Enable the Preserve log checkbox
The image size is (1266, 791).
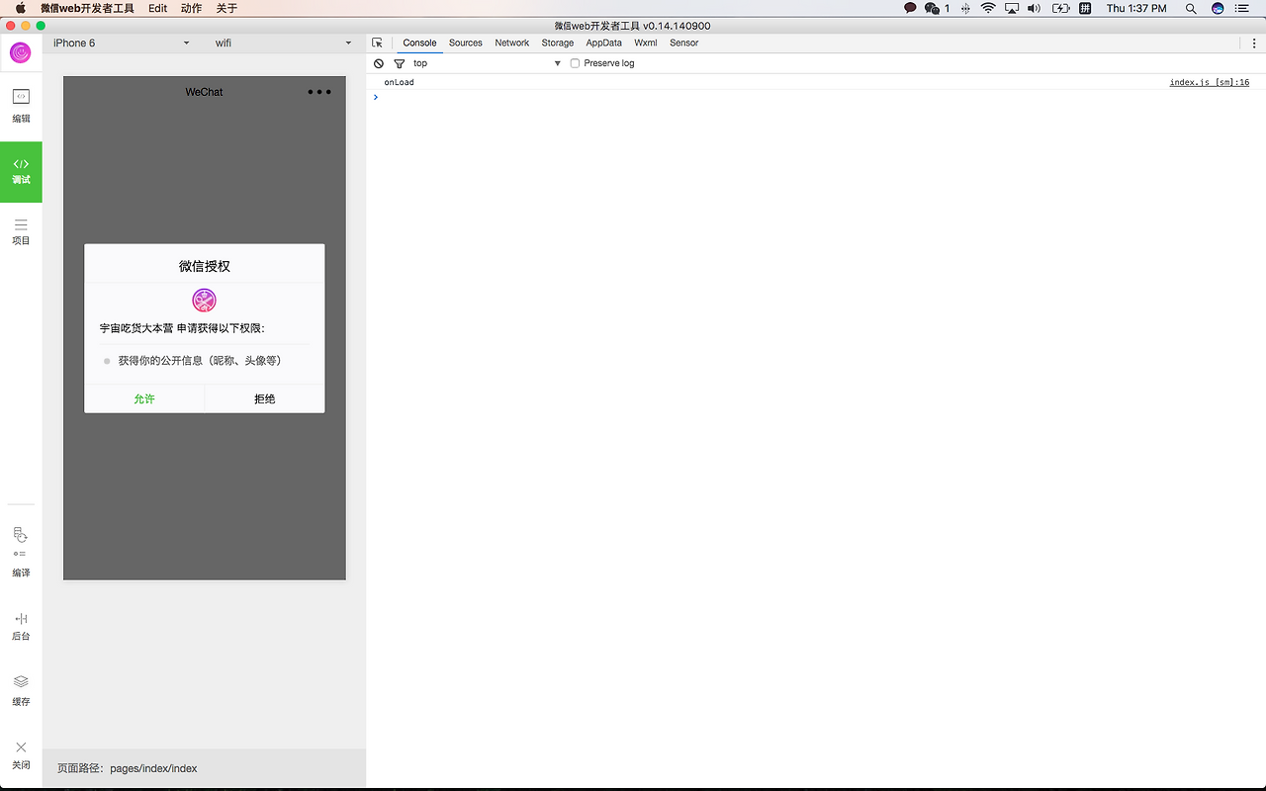tap(575, 62)
